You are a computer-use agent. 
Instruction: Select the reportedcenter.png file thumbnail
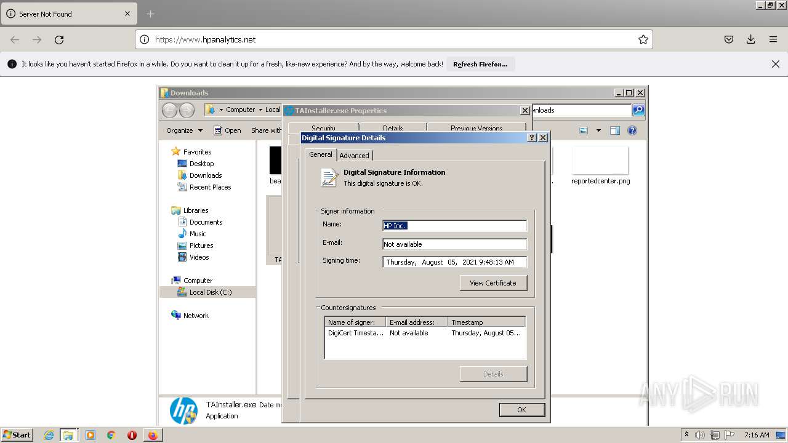point(600,161)
